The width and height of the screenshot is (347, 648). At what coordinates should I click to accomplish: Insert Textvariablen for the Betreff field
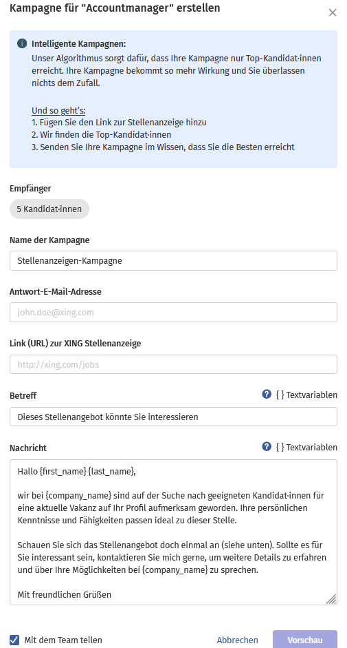[x=306, y=395]
